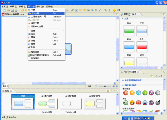Image resolution: width=167 pixels, height=120 pixels.
Task: Click the boundary frame toolbar icon
Action: pos(92,10)
